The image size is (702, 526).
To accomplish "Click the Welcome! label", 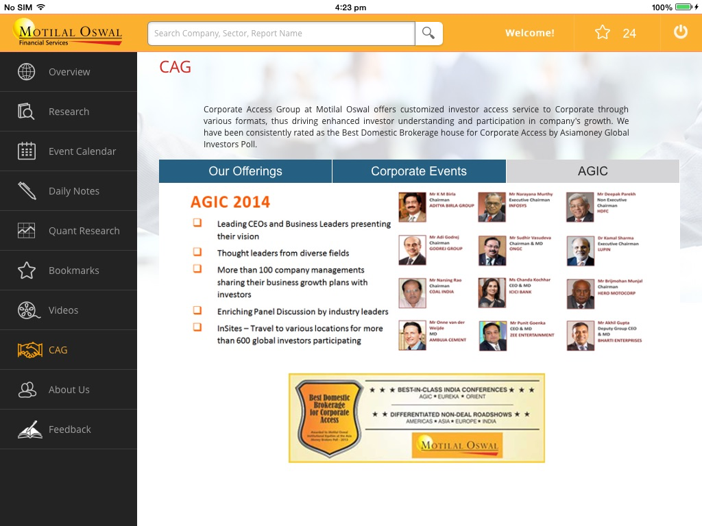I will click(530, 33).
